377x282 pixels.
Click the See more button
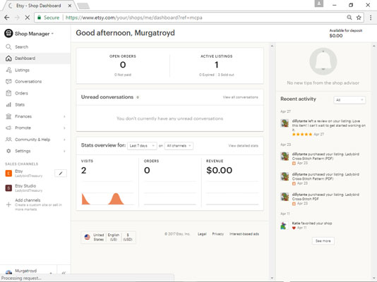[323, 240]
